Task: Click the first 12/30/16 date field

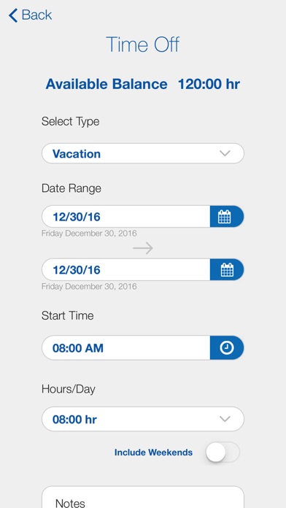Action: coord(126,217)
